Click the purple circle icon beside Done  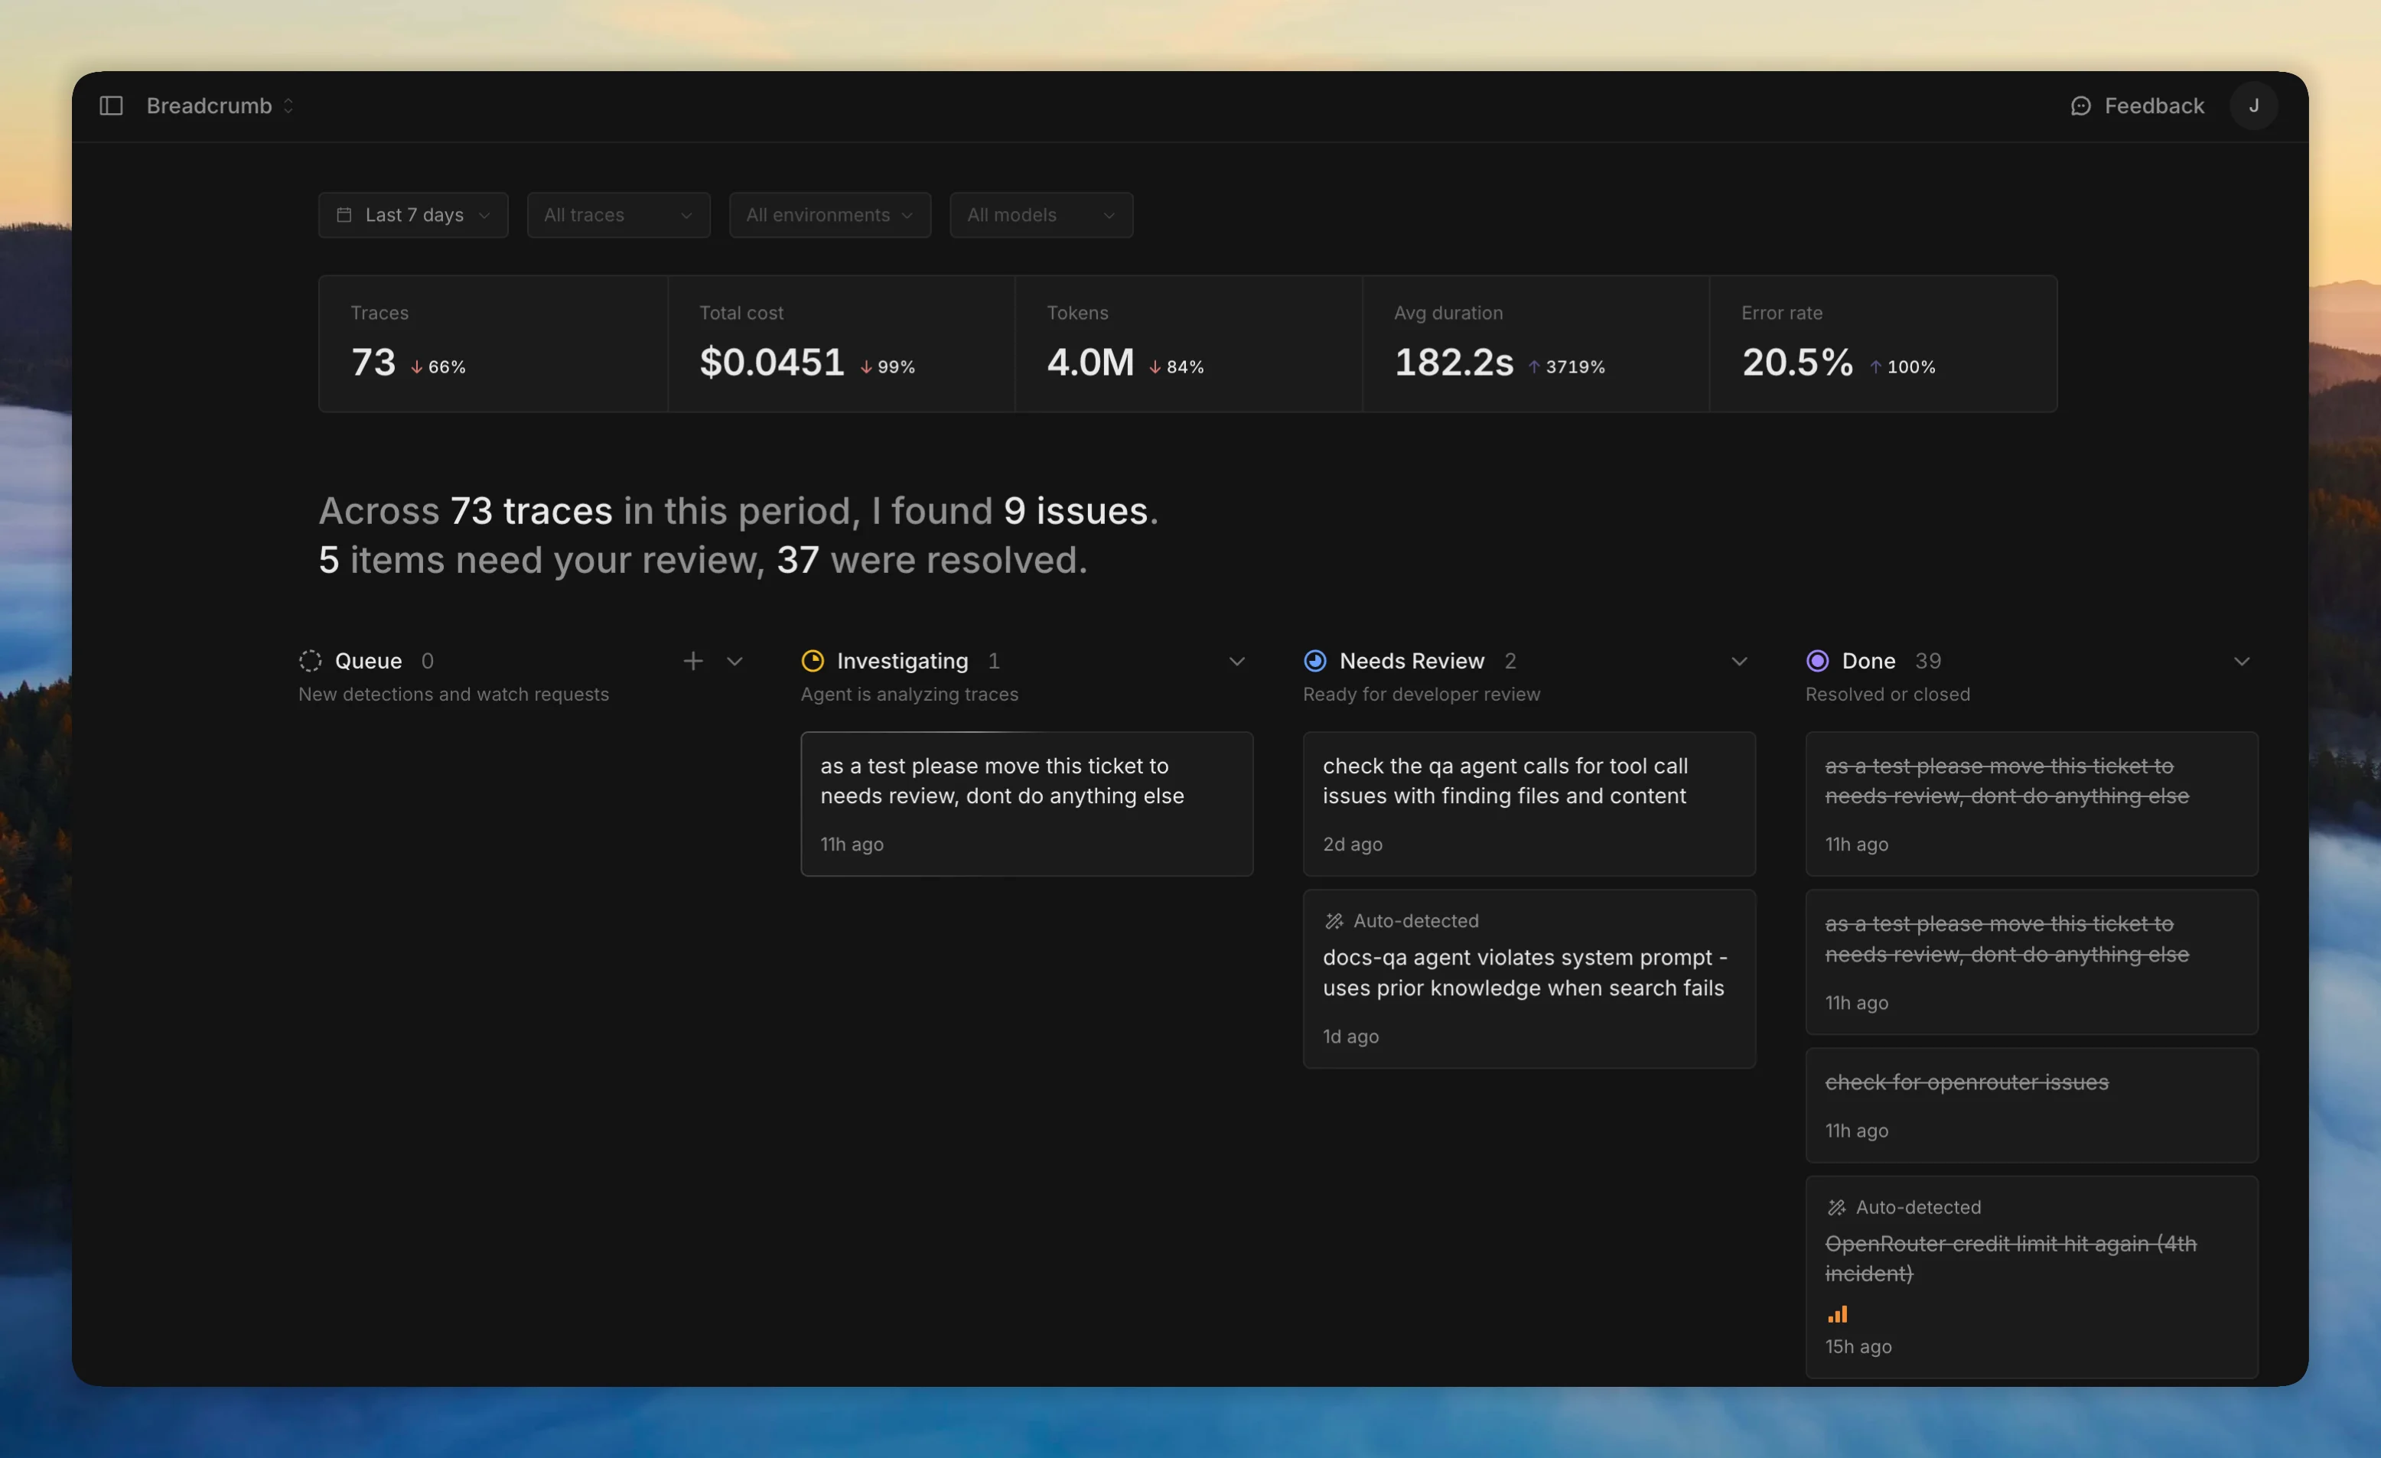pyautogui.click(x=1818, y=661)
